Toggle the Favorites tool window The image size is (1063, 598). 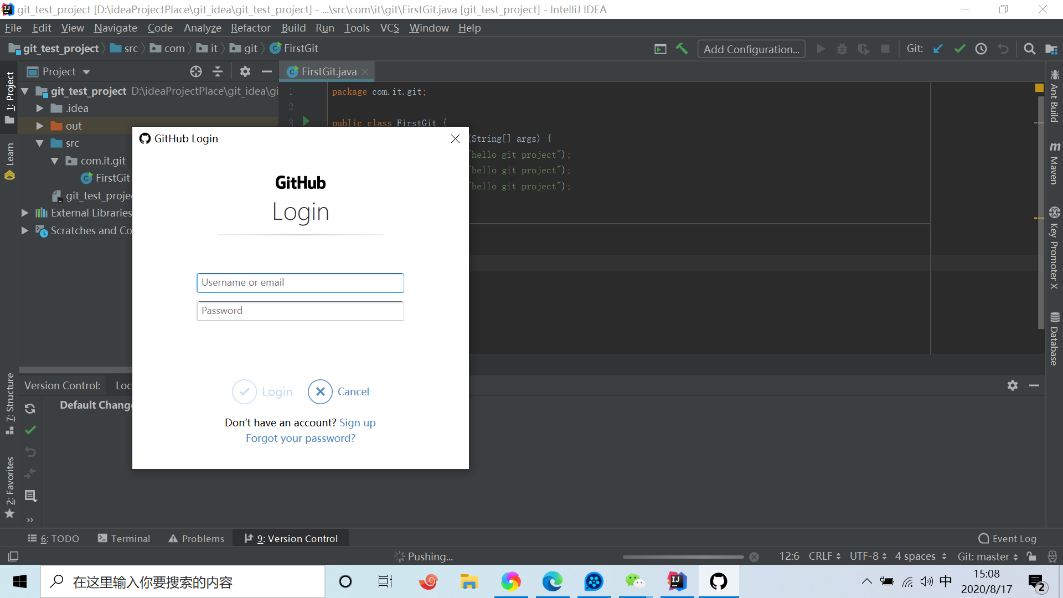click(x=9, y=487)
